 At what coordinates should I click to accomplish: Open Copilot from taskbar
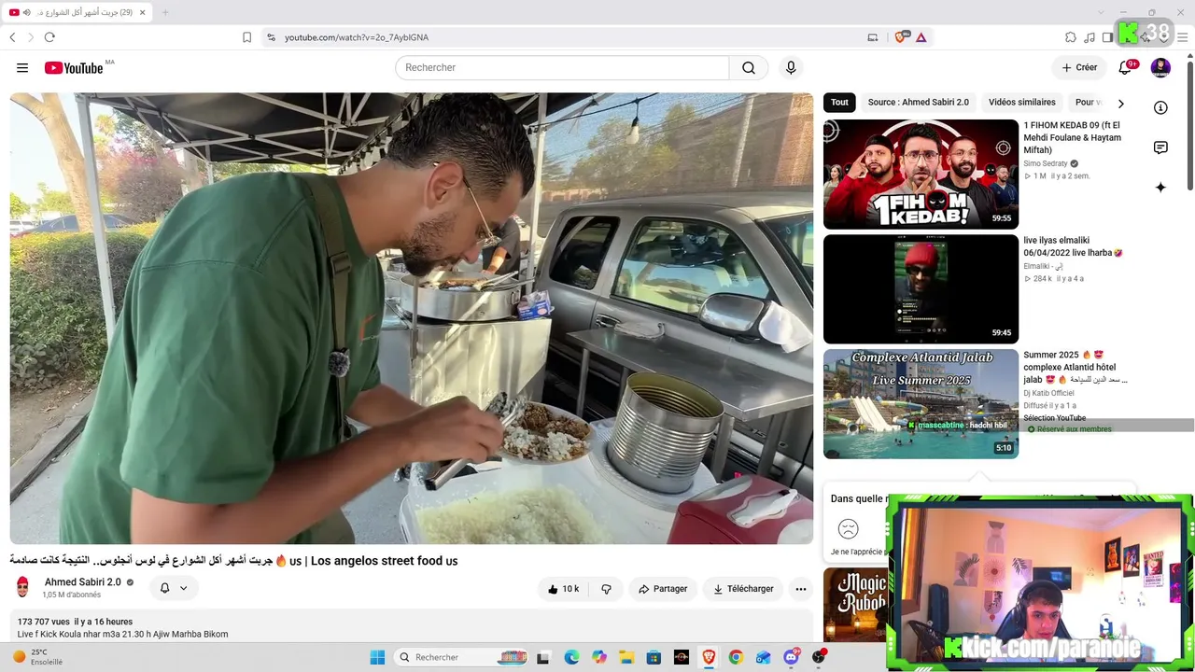tap(598, 657)
